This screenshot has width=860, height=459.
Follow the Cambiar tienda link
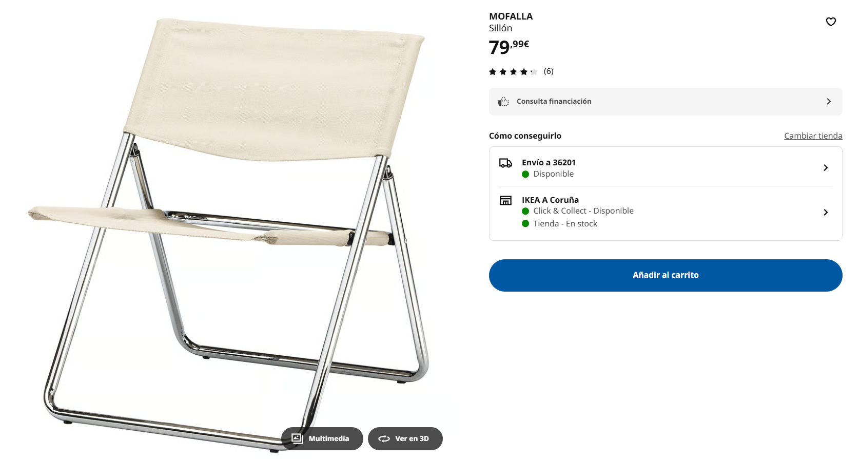(x=813, y=136)
